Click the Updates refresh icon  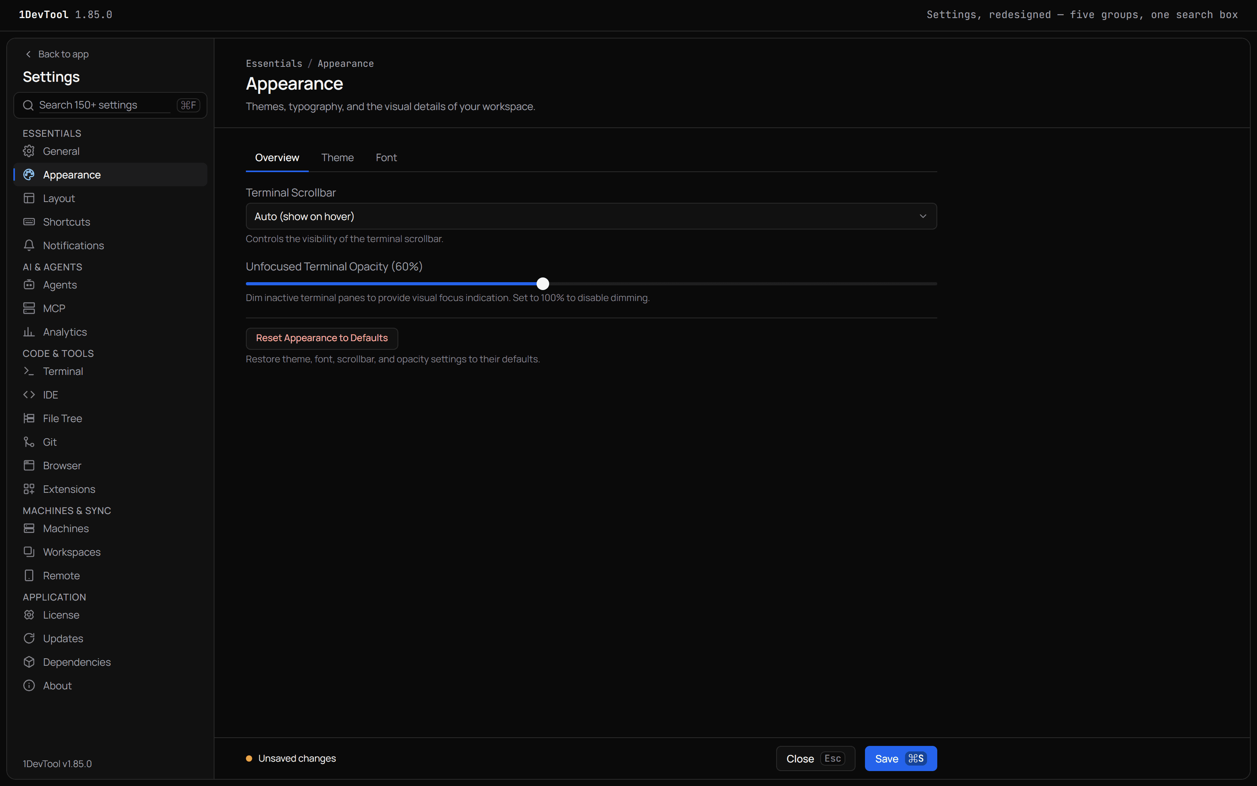point(29,638)
